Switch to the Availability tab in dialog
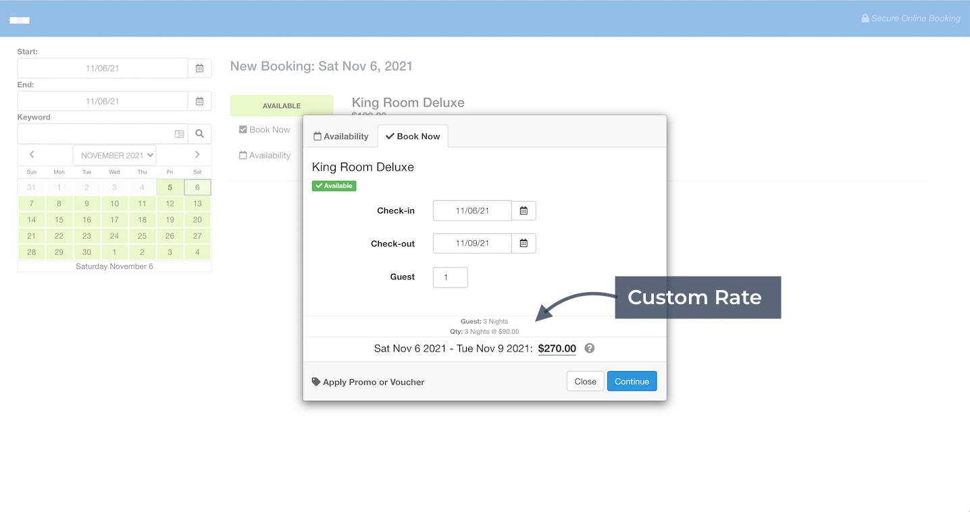The height and width of the screenshot is (512, 970). pyautogui.click(x=341, y=136)
